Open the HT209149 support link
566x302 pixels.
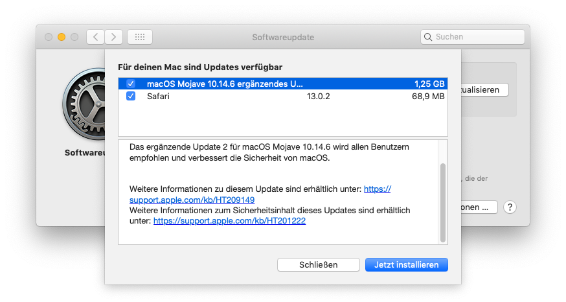[x=194, y=200]
